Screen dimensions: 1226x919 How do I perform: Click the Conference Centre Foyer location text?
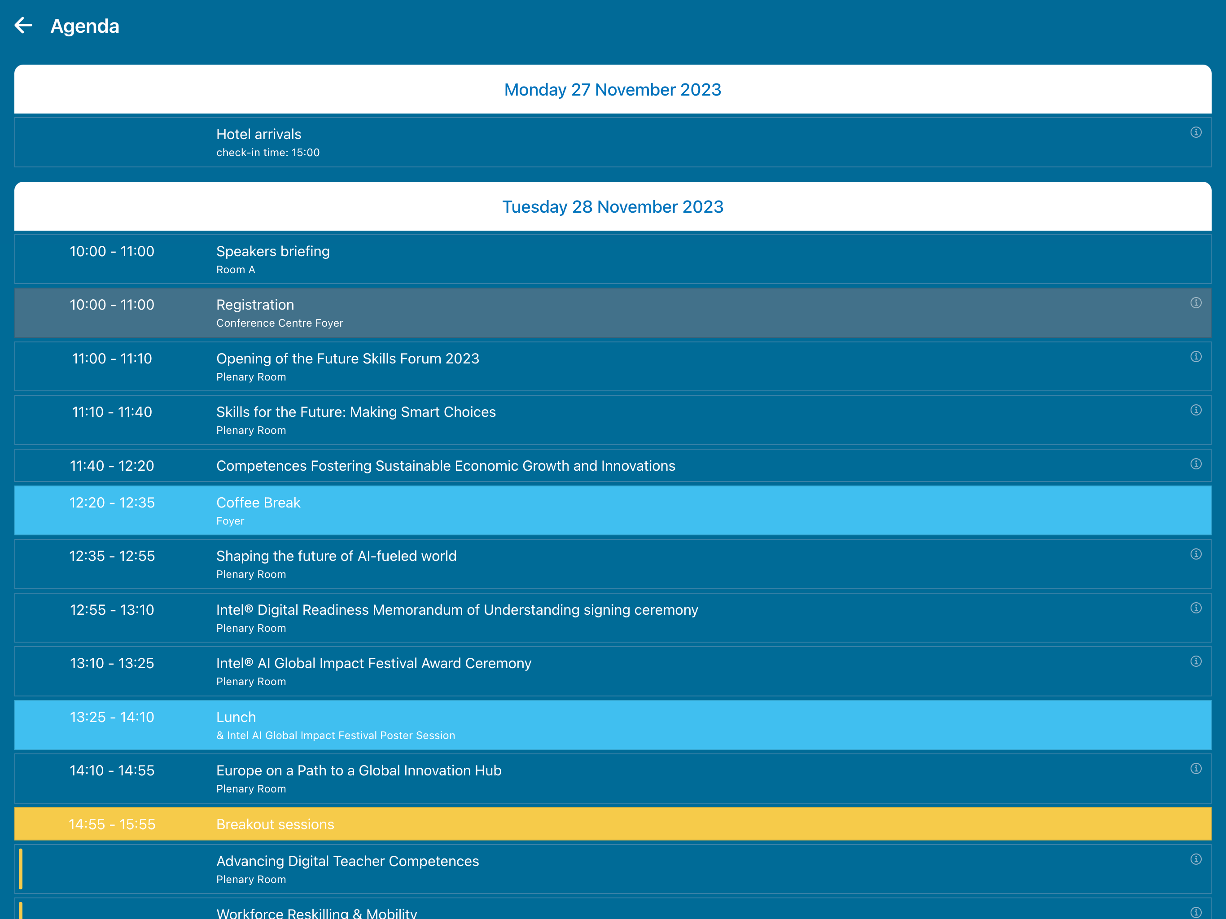(279, 323)
